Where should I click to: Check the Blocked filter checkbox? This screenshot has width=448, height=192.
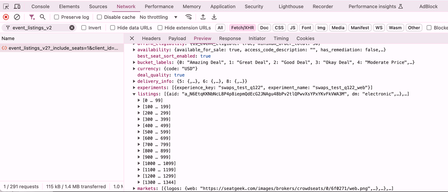(429, 28)
